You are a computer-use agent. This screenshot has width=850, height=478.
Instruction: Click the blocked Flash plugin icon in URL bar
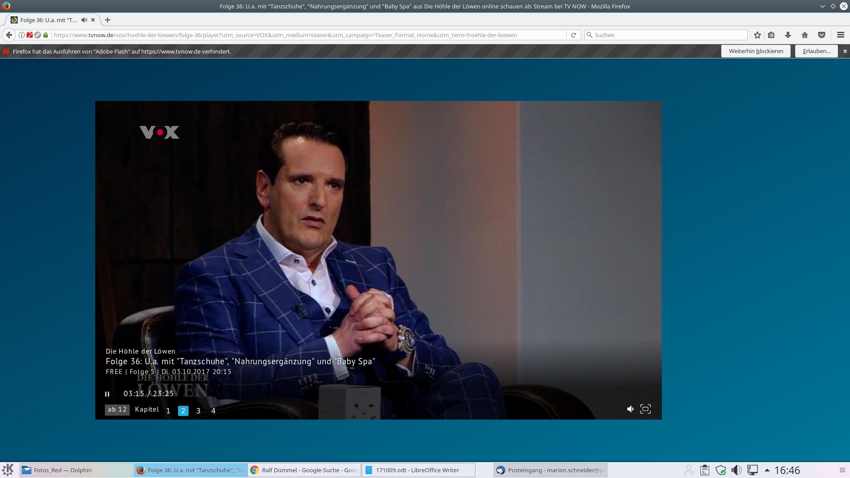30,35
